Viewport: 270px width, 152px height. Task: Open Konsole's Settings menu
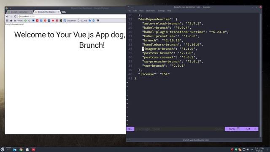(161, 11)
